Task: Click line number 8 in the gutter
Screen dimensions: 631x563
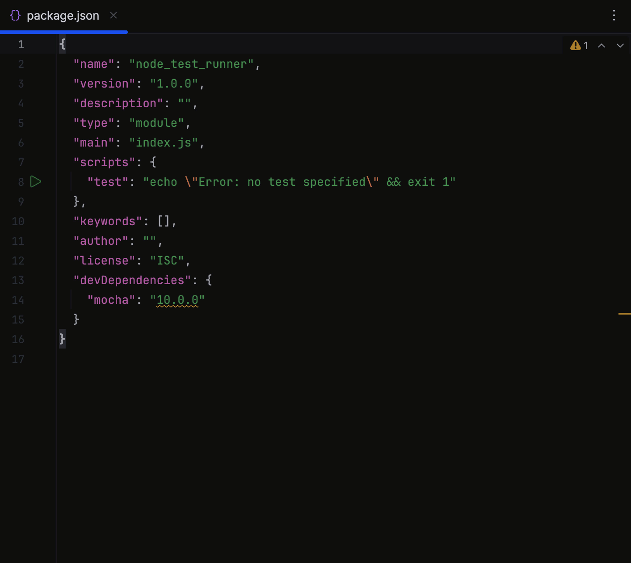Action: (21, 182)
